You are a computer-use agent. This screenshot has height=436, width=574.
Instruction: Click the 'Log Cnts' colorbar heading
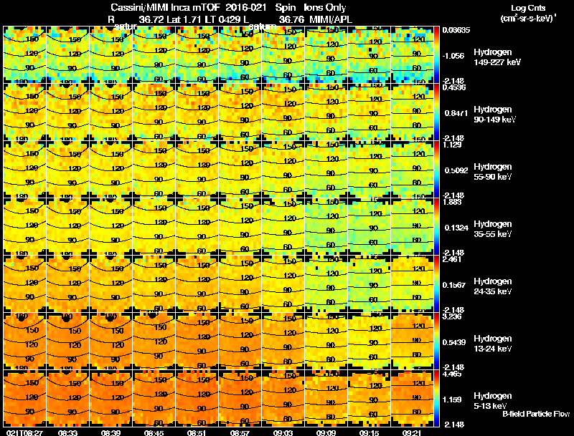[x=528, y=8]
